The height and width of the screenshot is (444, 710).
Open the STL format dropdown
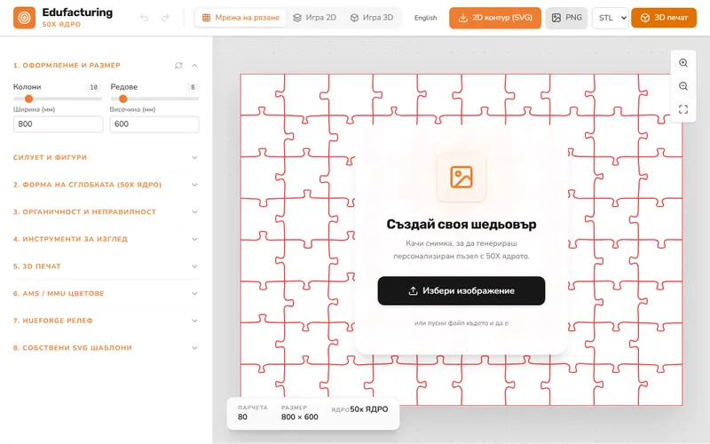pos(611,18)
